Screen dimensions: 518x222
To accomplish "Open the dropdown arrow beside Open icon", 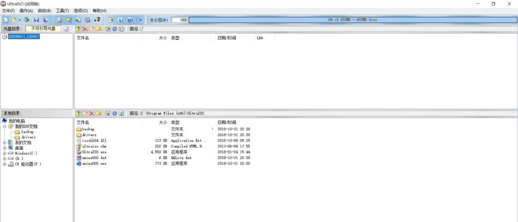I will [x=20, y=20].
